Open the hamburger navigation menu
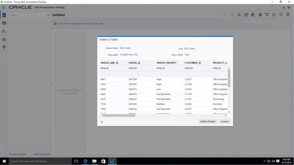The image size is (294, 165). pos(4,7)
